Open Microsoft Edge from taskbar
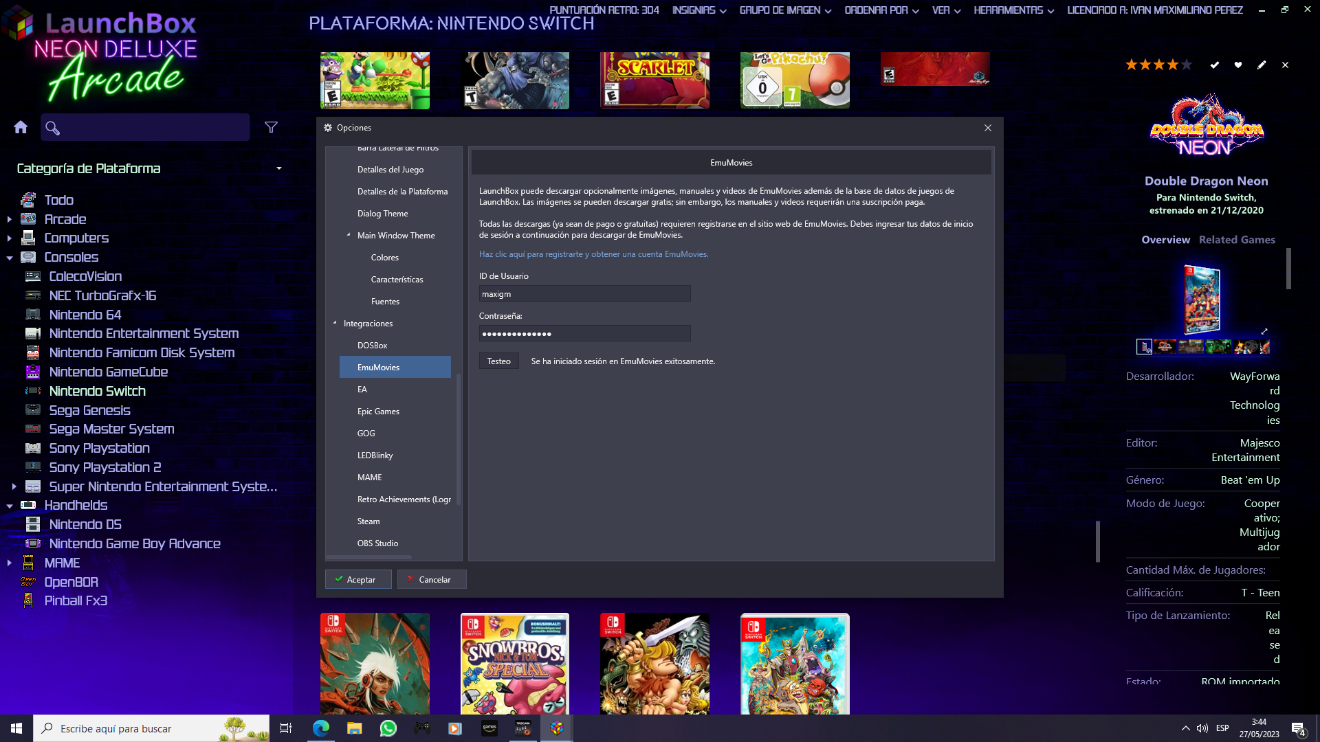This screenshot has height=742, width=1320. tap(321, 728)
